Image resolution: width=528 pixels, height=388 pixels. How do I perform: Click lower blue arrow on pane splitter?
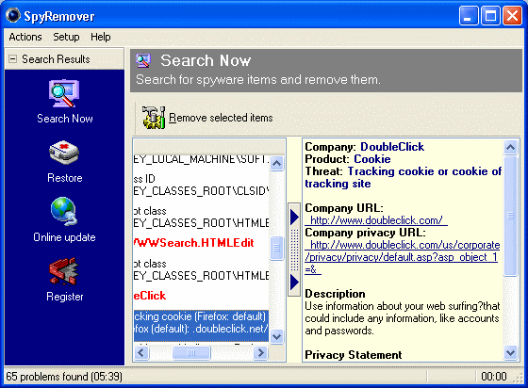[x=294, y=282]
